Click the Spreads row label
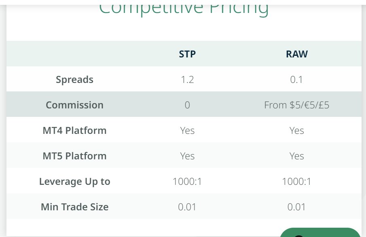This screenshot has height=237, width=366. (x=74, y=79)
